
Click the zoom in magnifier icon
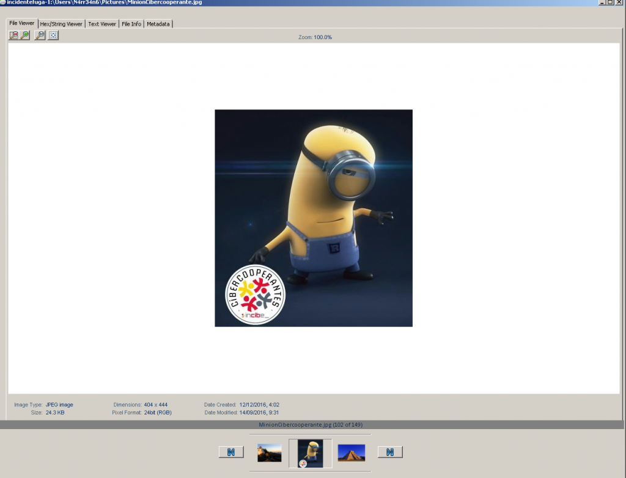coord(25,35)
